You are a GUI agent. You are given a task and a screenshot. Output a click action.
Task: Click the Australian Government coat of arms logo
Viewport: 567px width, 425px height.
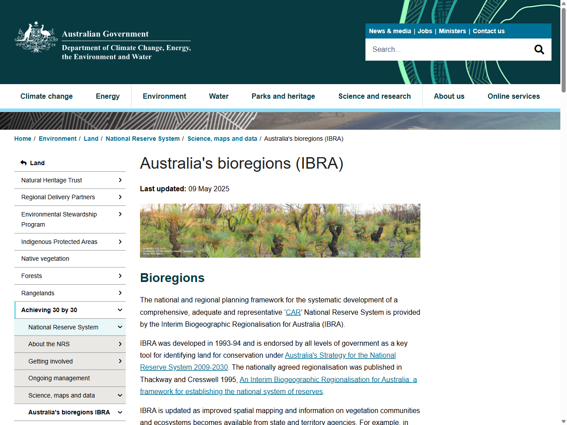pos(35,37)
